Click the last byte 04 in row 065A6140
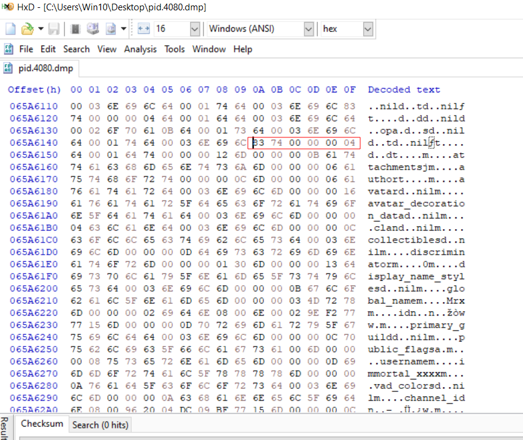523x440 pixels. click(x=349, y=143)
